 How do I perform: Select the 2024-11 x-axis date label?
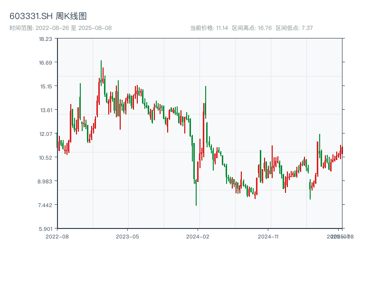click(x=268, y=236)
